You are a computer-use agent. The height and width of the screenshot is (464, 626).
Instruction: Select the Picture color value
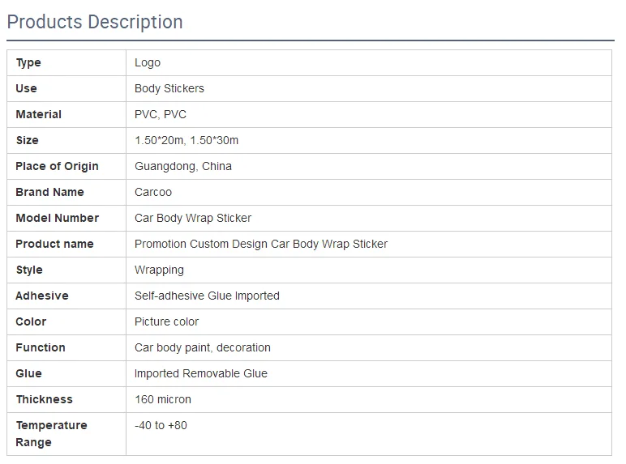click(x=166, y=321)
